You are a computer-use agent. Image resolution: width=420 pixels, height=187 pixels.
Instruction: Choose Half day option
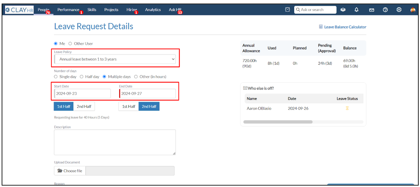pyautogui.click(x=82, y=77)
